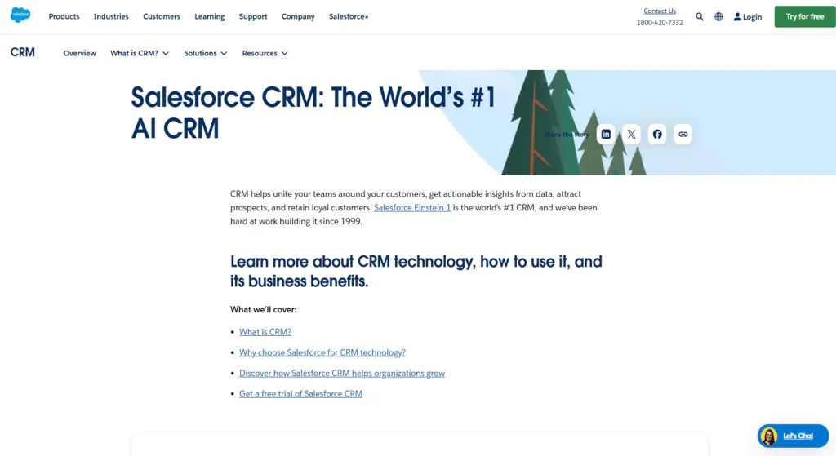Screen dimensions: 836x456
Task: Open the Industries menu
Action: (x=111, y=16)
